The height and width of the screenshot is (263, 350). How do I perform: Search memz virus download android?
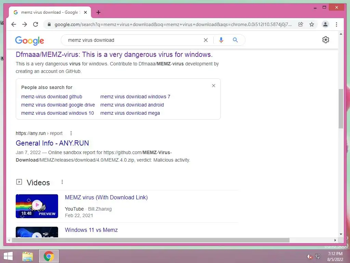pyautogui.click(x=132, y=105)
